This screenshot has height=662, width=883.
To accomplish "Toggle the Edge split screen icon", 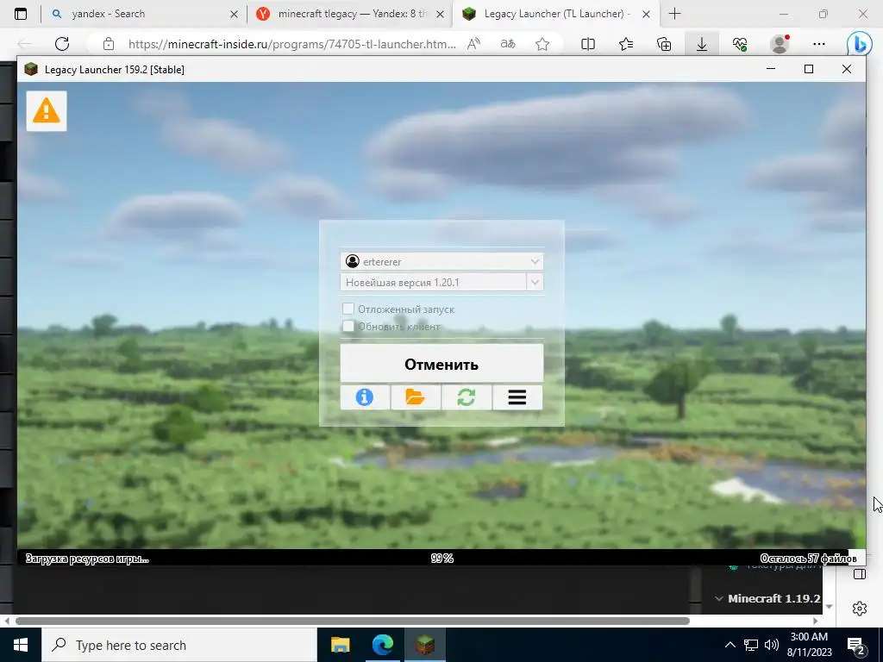I will (587, 44).
